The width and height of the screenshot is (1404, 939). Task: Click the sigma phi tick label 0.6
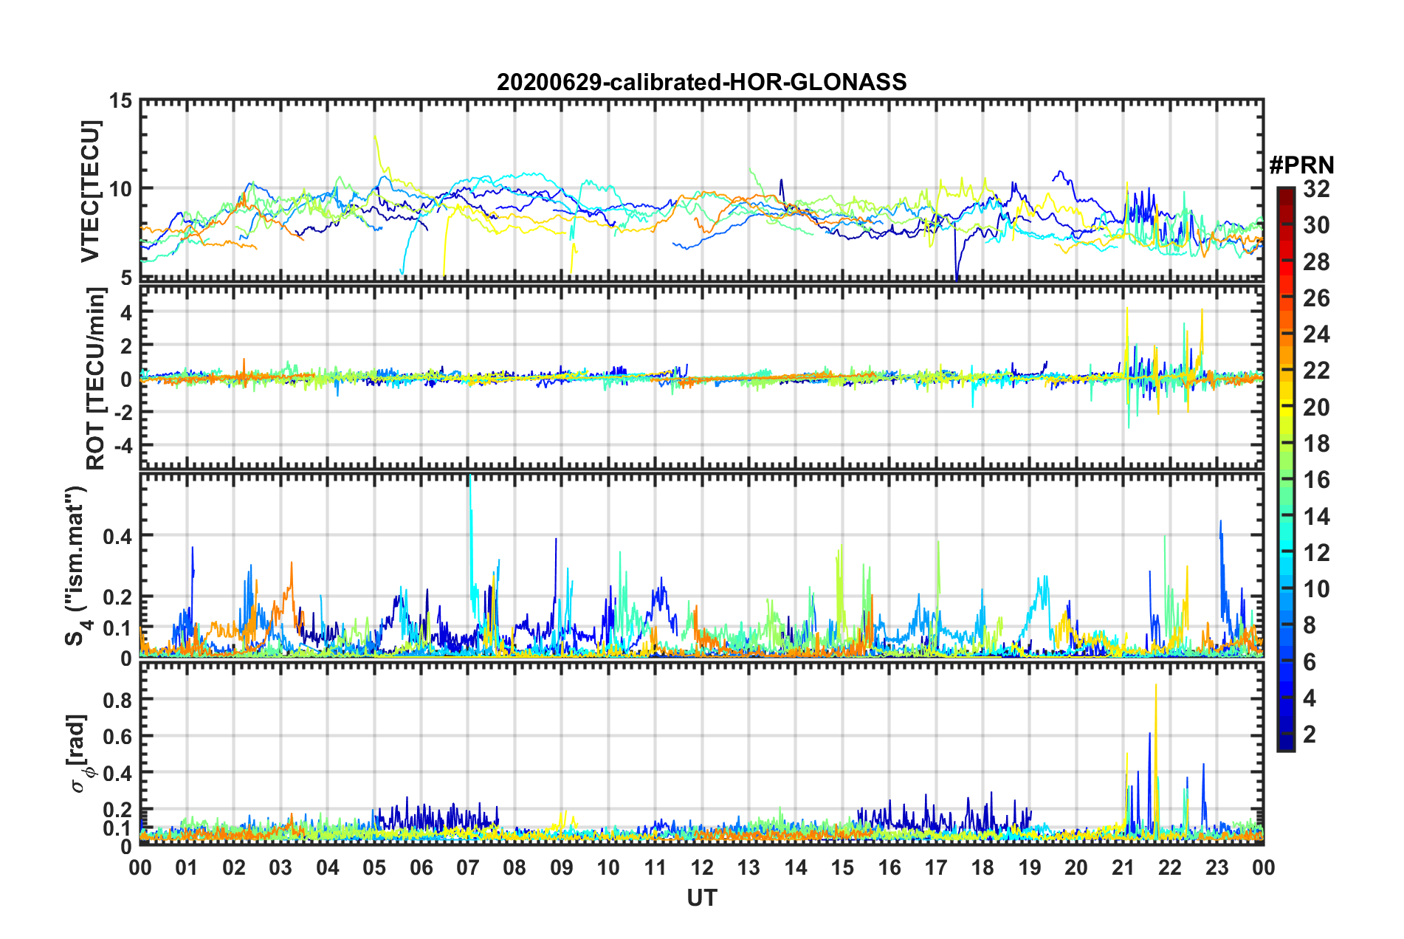pos(117,737)
